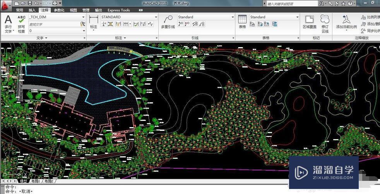Click the 表格 panel dialog launcher arrow

[x=298, y=38]
